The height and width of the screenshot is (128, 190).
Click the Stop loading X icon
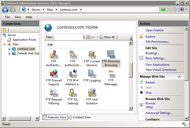[169, 9]
